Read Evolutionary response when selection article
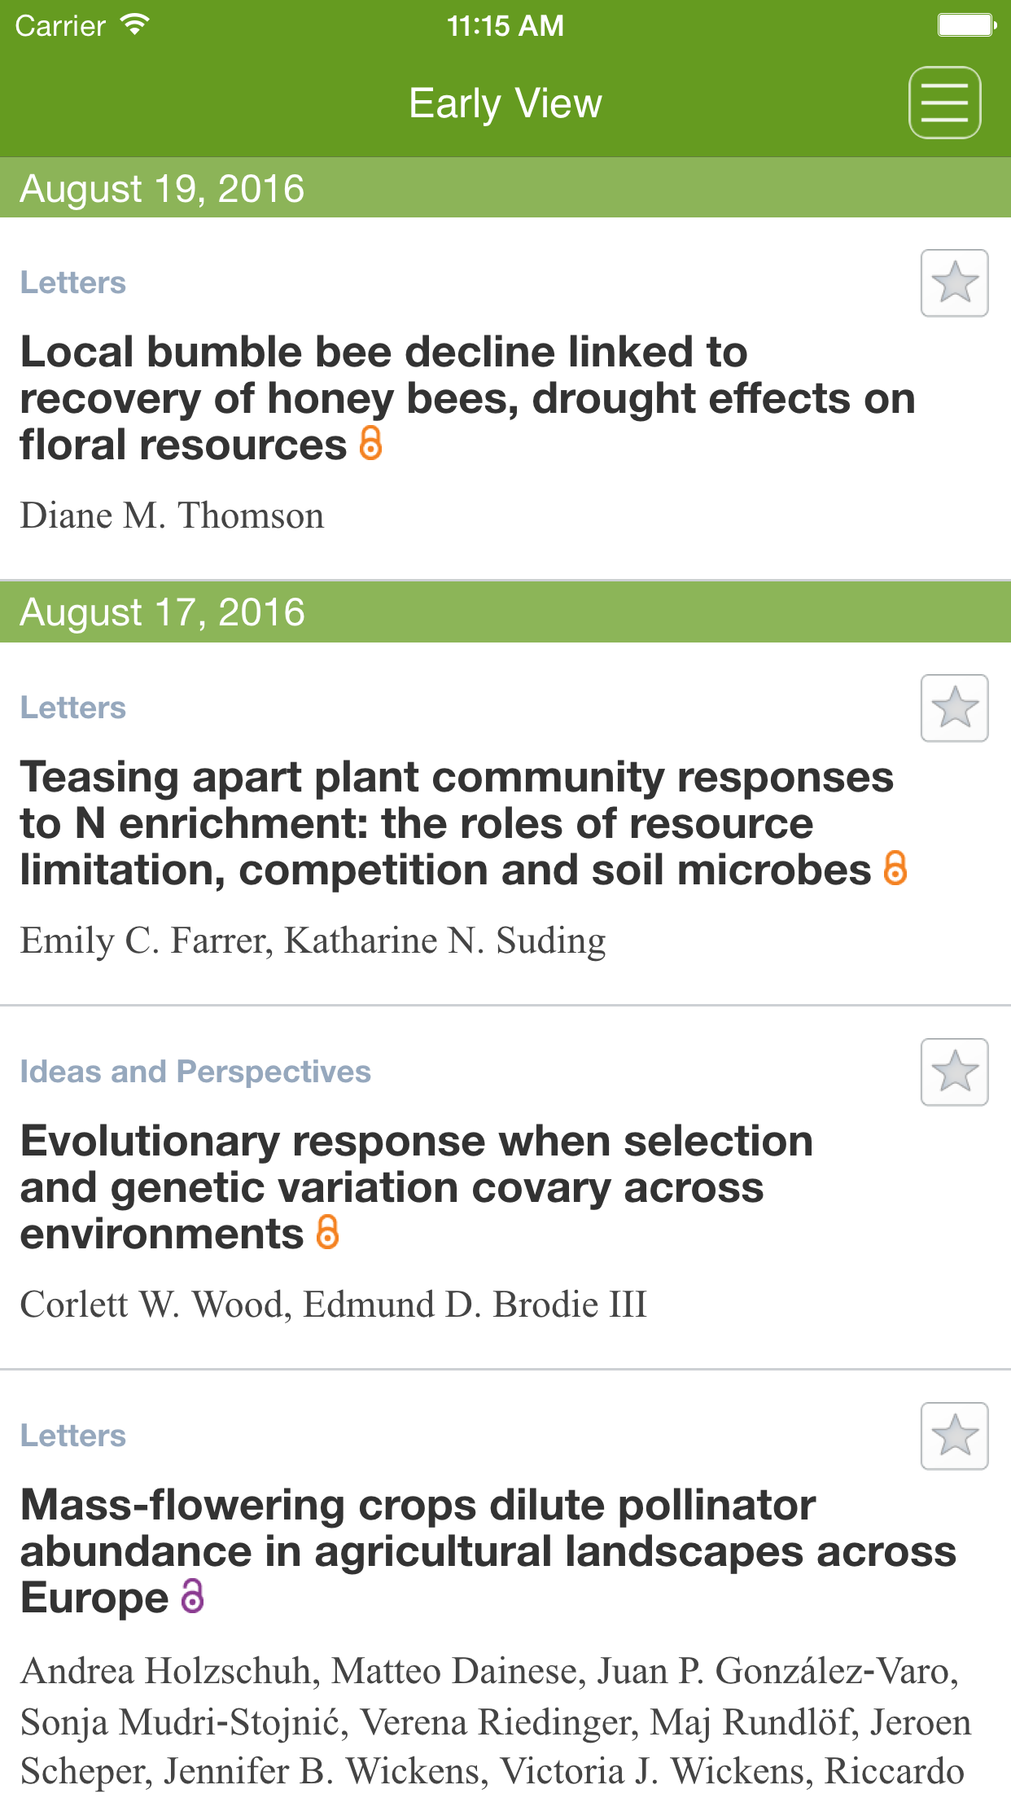1011x1798 pixels. tap(416, 1187)
